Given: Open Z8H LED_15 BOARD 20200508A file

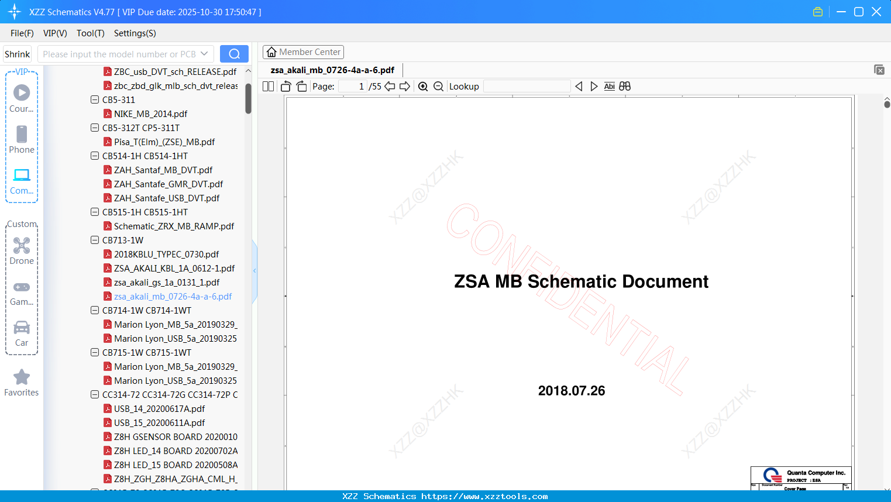Looking at the screenshot, I should (x=171, y=465).
